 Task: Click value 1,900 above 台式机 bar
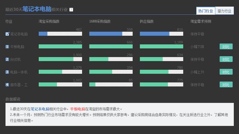point(77,55)
